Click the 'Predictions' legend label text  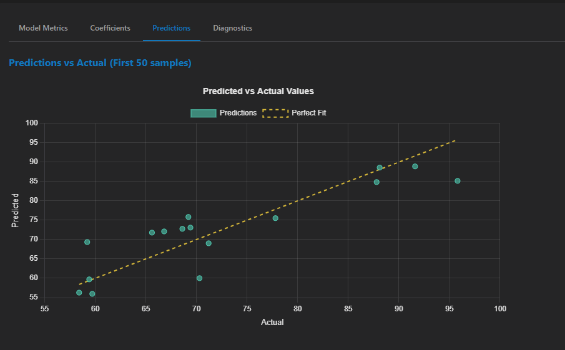coord(238,113)
